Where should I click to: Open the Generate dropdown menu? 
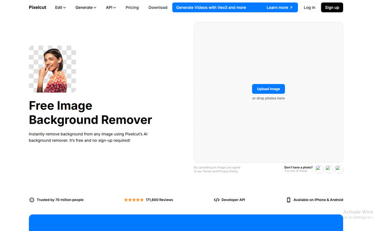tap(86, 7)
